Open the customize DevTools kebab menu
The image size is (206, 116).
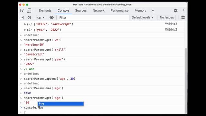[x=183, y=11]
